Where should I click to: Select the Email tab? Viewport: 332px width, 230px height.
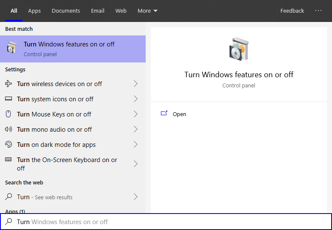click(x=97, y=11)
